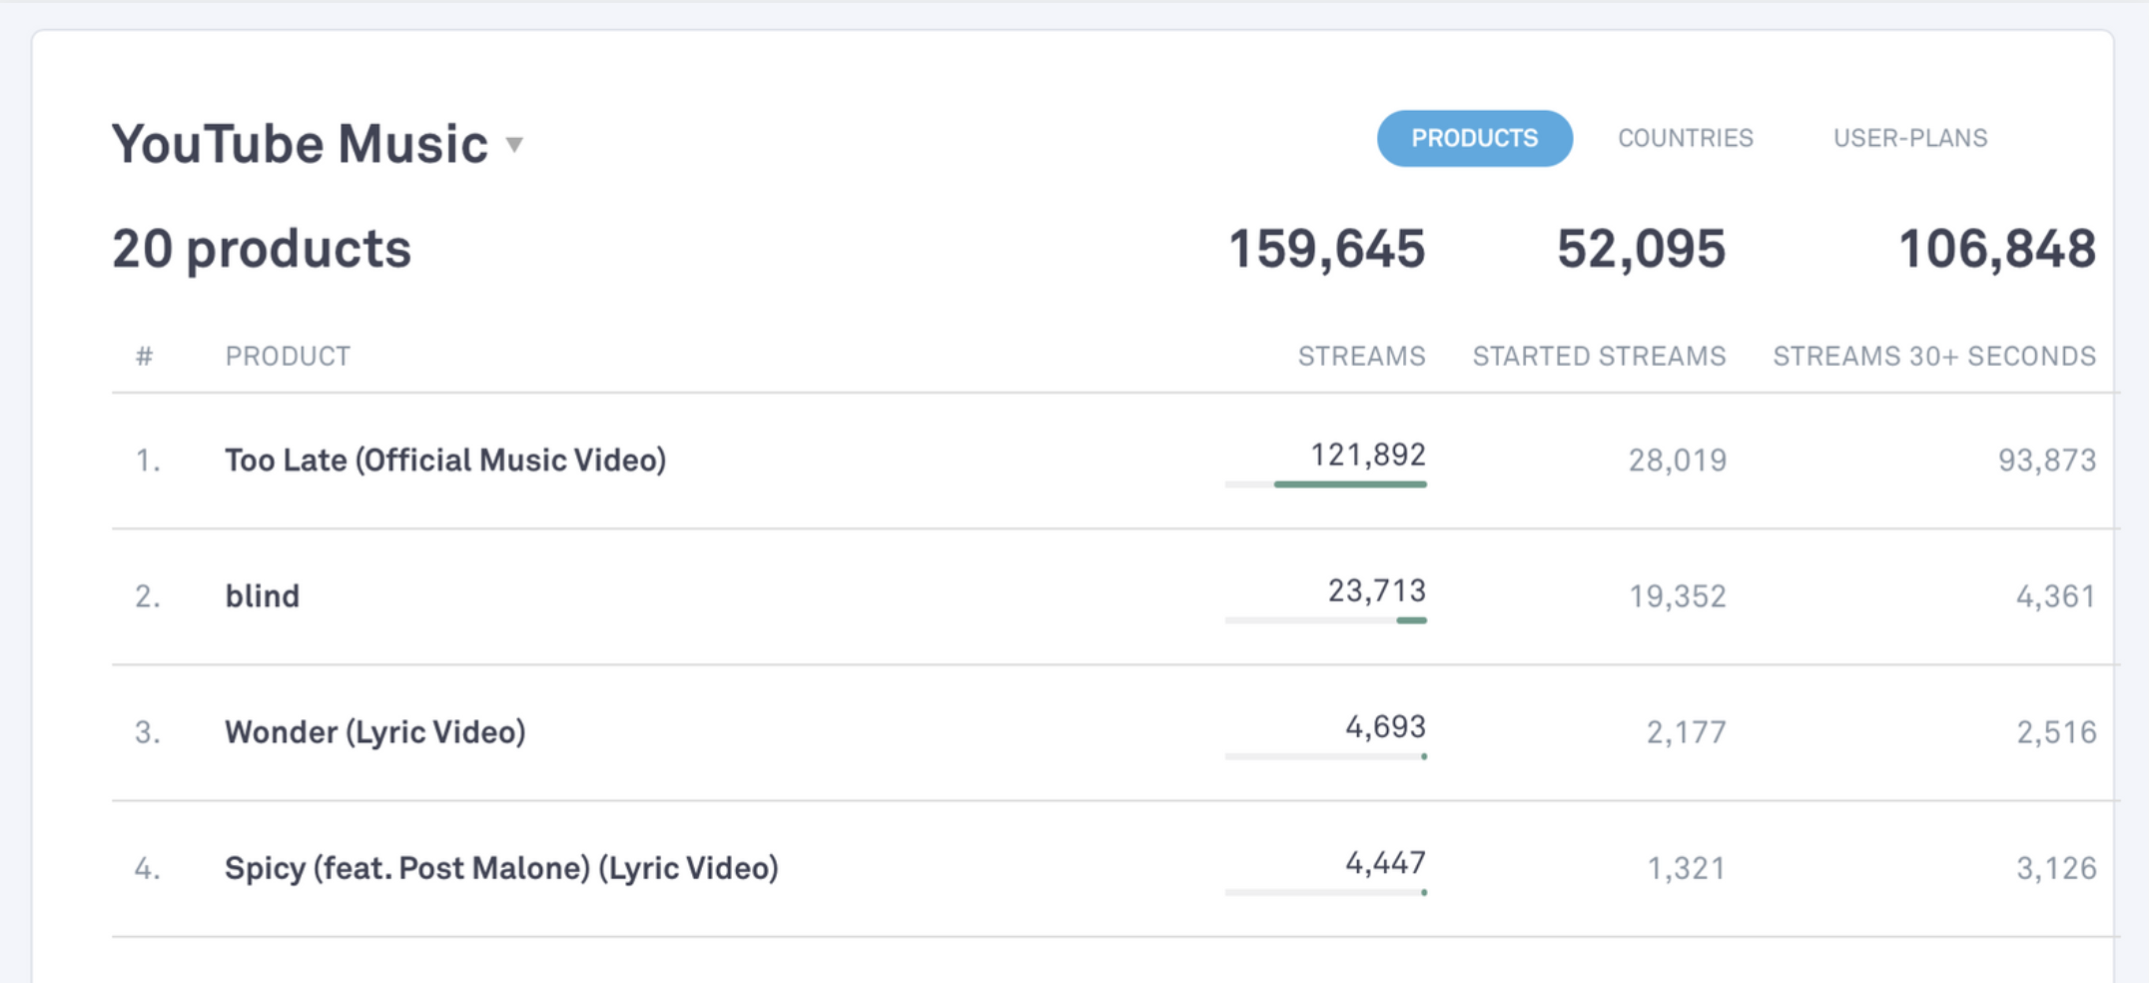Click the Too Late streams progress bar
This screenshot has width=2149, height=983.
(1348, 485)
